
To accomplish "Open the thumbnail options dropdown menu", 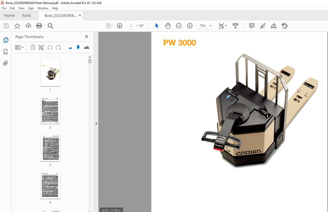I will [20, 47].
